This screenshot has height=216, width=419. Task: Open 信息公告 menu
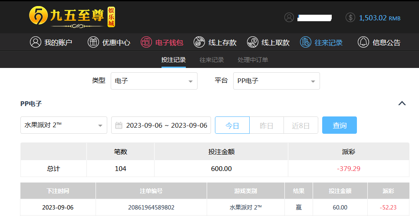379,42
